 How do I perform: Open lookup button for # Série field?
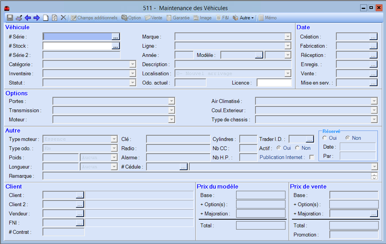click(x=116, y=37)
